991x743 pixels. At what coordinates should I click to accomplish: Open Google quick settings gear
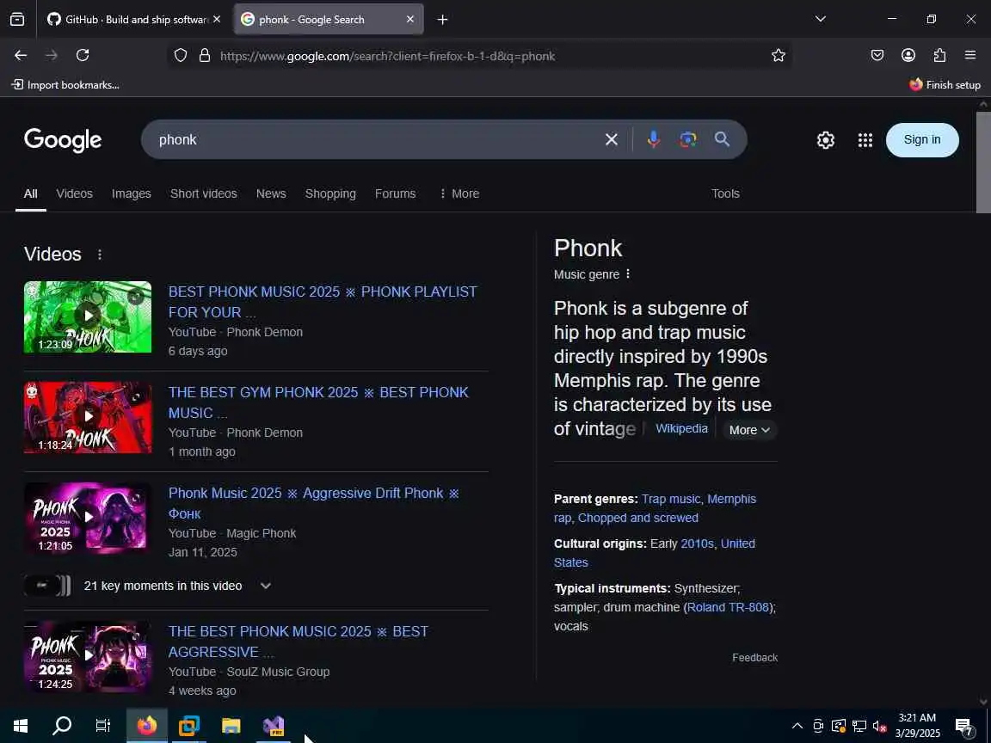coord(826,140)
